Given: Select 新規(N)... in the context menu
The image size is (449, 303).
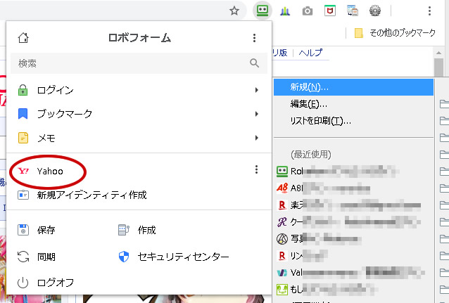Looking at the screenshot, I should coord(354,87).
